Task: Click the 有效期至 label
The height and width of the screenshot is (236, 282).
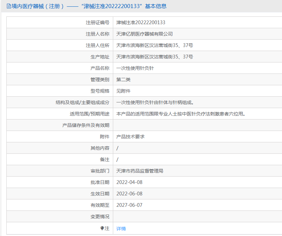Action: [x=100, y=205]
